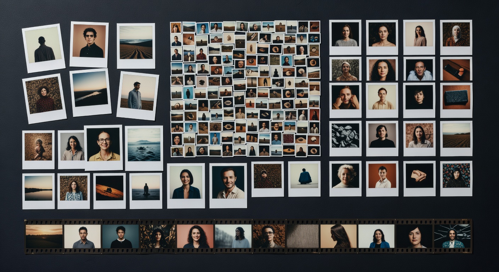Open the blue ocean rocks polaroid
The height and width of the screenshot is (272, 499).
coord(144,146)
